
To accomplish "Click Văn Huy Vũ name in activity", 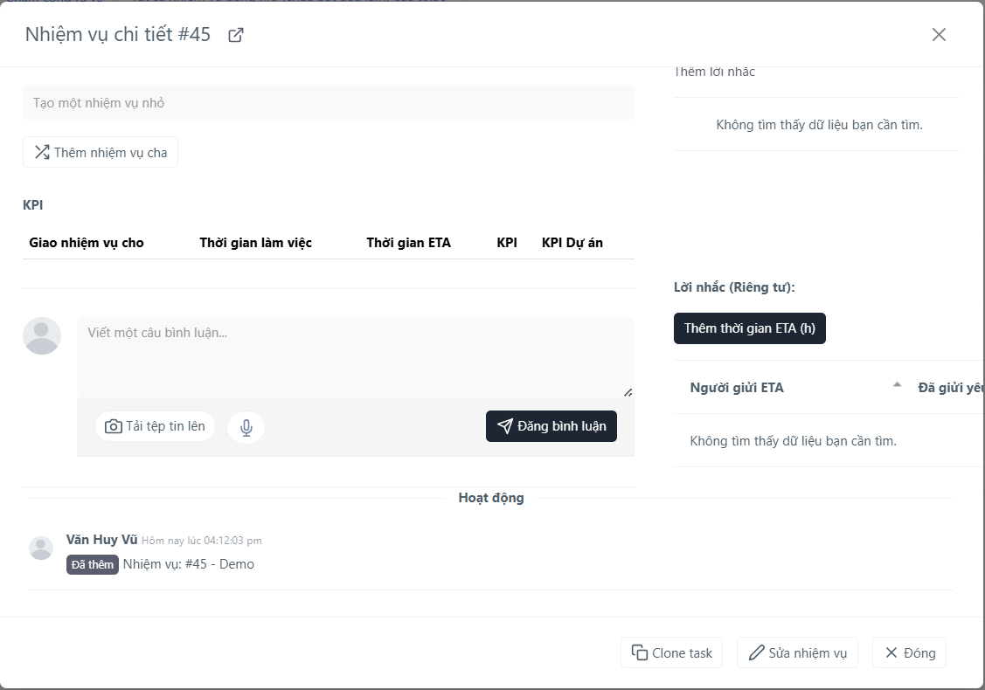I will point(101,540).
